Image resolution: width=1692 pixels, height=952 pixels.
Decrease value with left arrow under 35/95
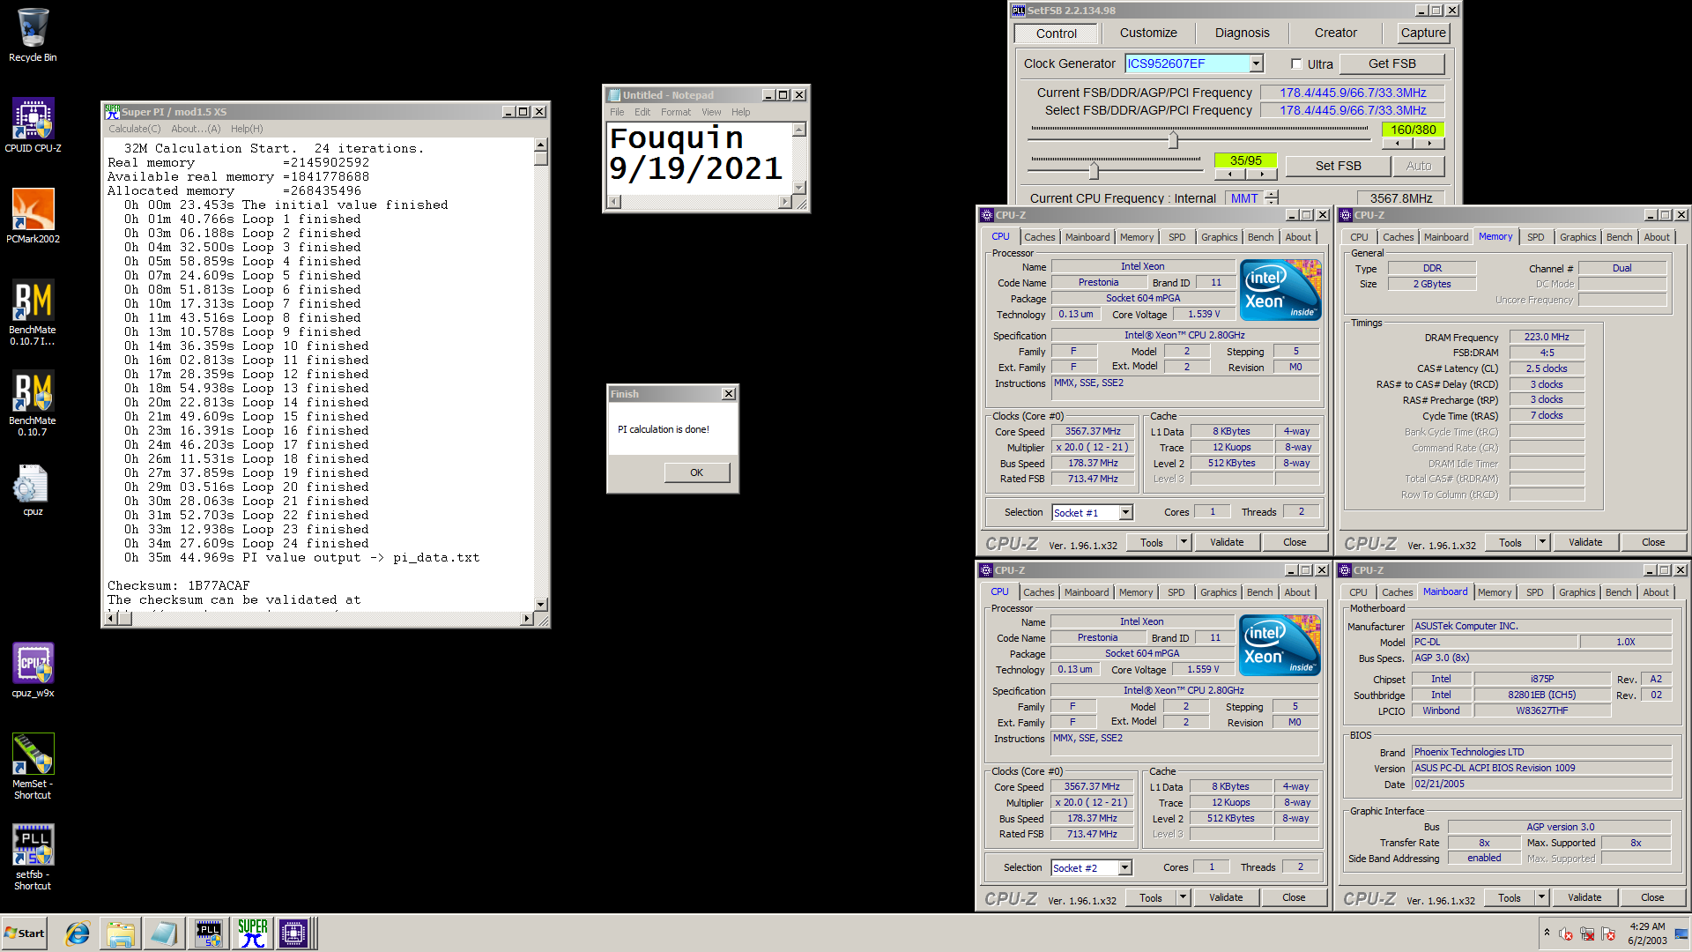click(1230, 175)
